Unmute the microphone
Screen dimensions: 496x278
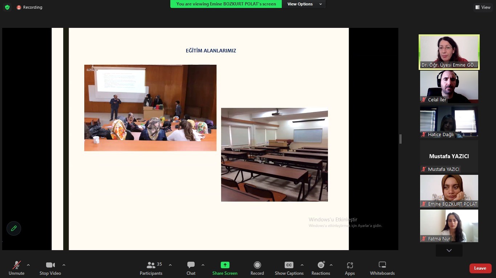(16, 268)
